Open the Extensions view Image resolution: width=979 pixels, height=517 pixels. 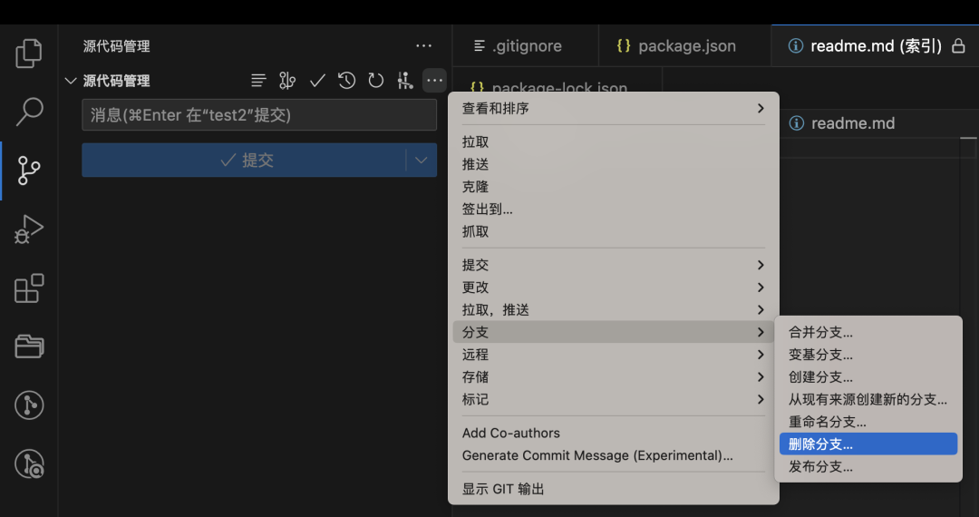29,288
